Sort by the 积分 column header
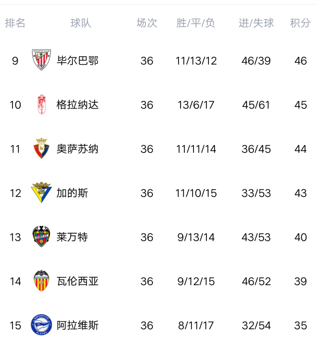The width and height of the screenshot is (317, 340). point(300,23)
